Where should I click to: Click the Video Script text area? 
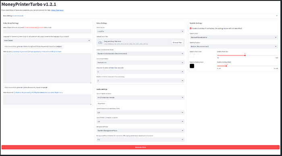(47, 68)
